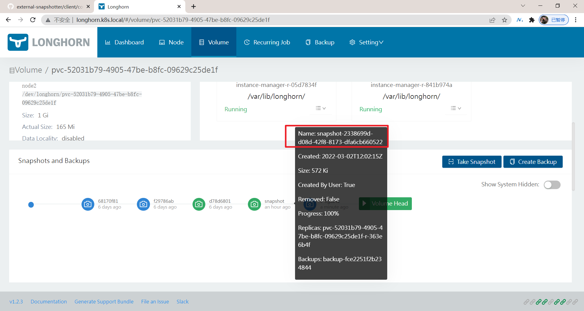Click the Take Snapshot button
Image resolution: width=584 pixels, height=311 pixels.
pyautogui.click(x=472, y=162)
